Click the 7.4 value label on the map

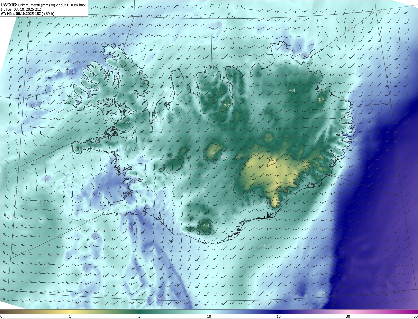pos(262,245)
